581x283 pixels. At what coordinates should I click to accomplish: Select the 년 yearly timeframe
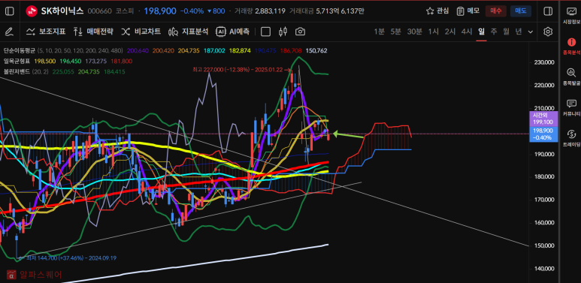[x=519, y=32]
